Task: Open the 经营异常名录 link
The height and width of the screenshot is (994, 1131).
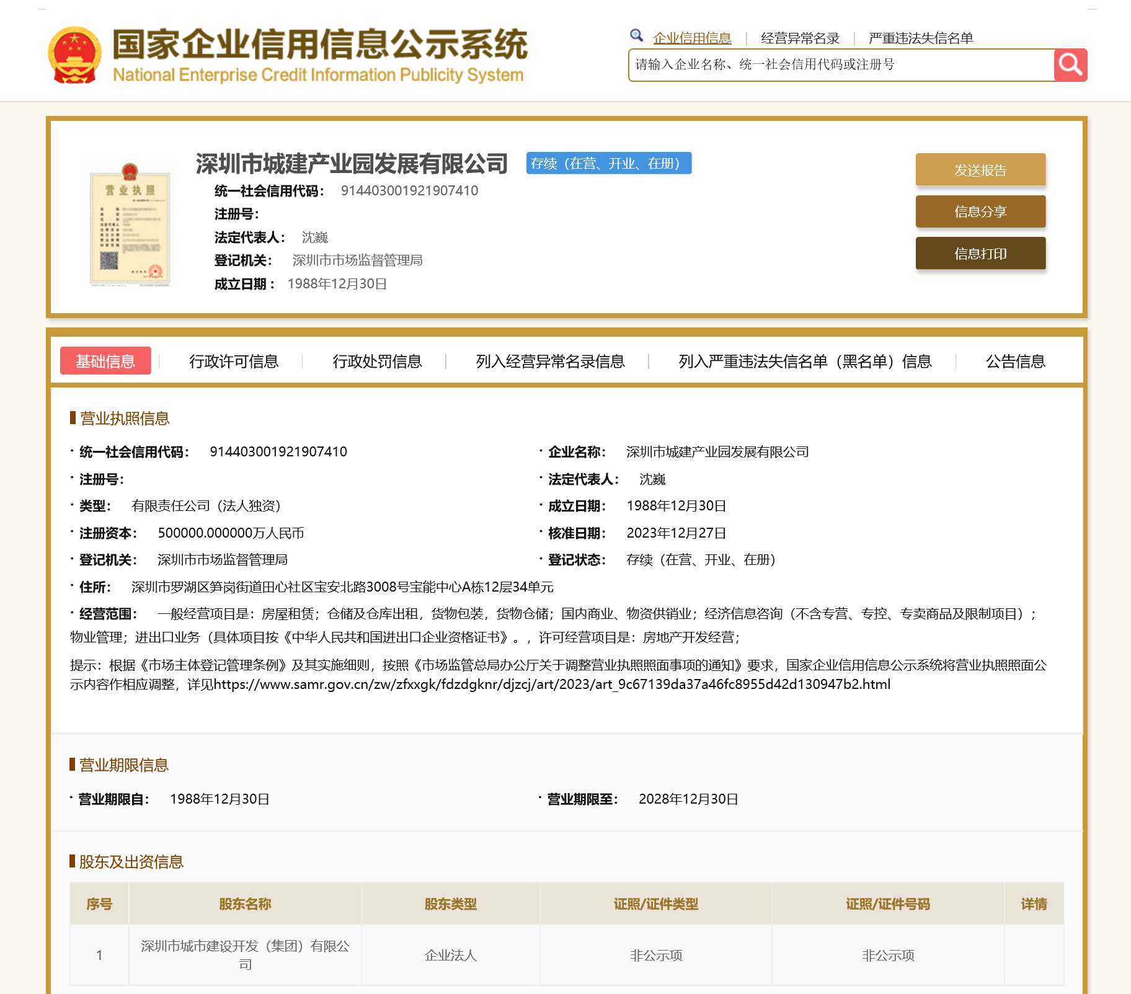Action: pos(800,38)
